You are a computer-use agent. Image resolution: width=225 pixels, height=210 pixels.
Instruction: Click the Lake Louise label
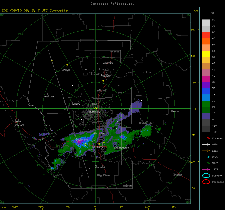click(x=19, y=123)
